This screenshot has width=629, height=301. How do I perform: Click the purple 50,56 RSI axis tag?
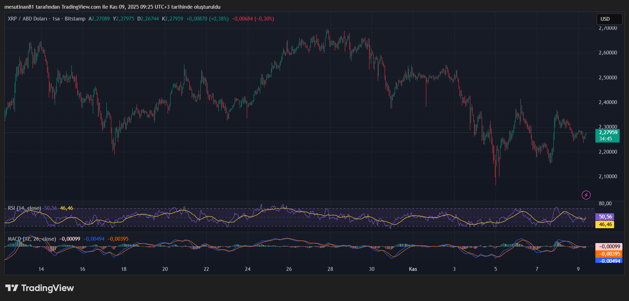[x=605, y=217]
